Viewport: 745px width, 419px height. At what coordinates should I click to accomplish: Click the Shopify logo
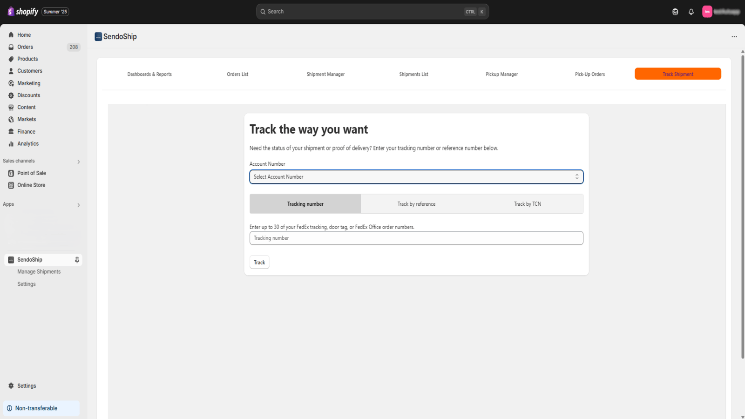(23, 12)
